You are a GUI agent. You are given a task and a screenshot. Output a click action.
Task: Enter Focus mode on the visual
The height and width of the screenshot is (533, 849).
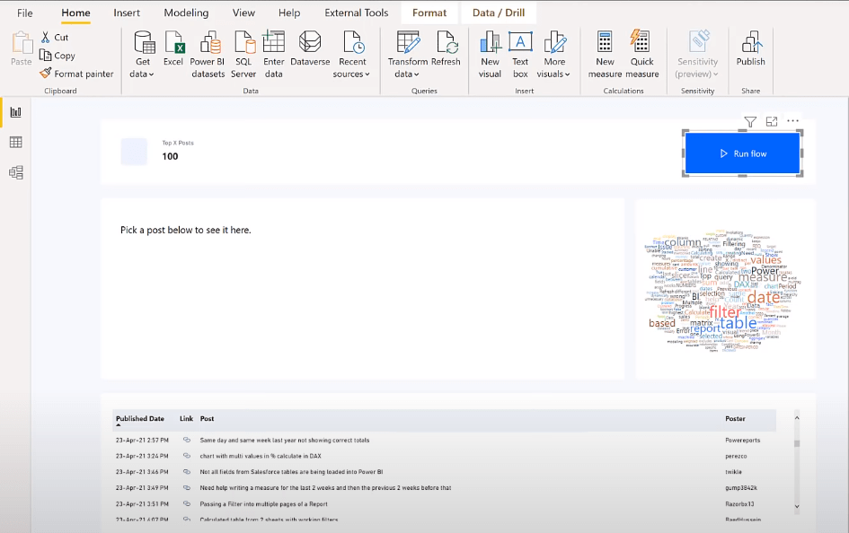coord(772,122)
